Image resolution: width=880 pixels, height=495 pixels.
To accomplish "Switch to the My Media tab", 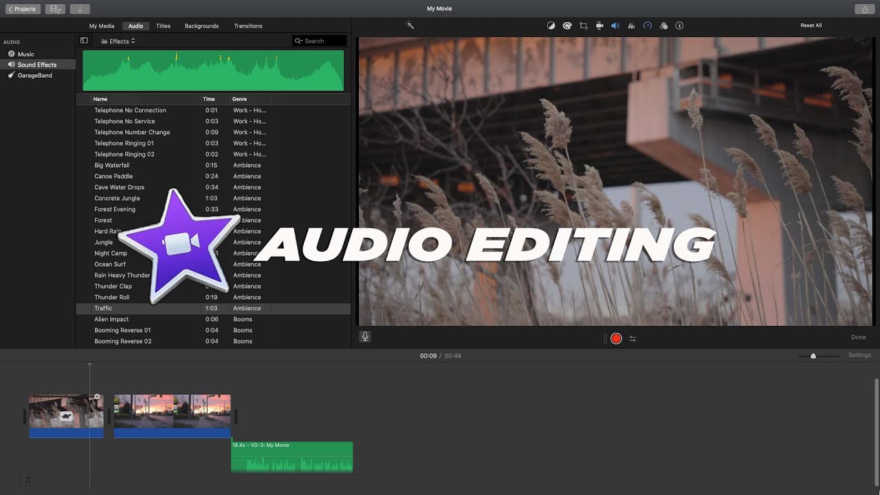I will click(102, 26).
